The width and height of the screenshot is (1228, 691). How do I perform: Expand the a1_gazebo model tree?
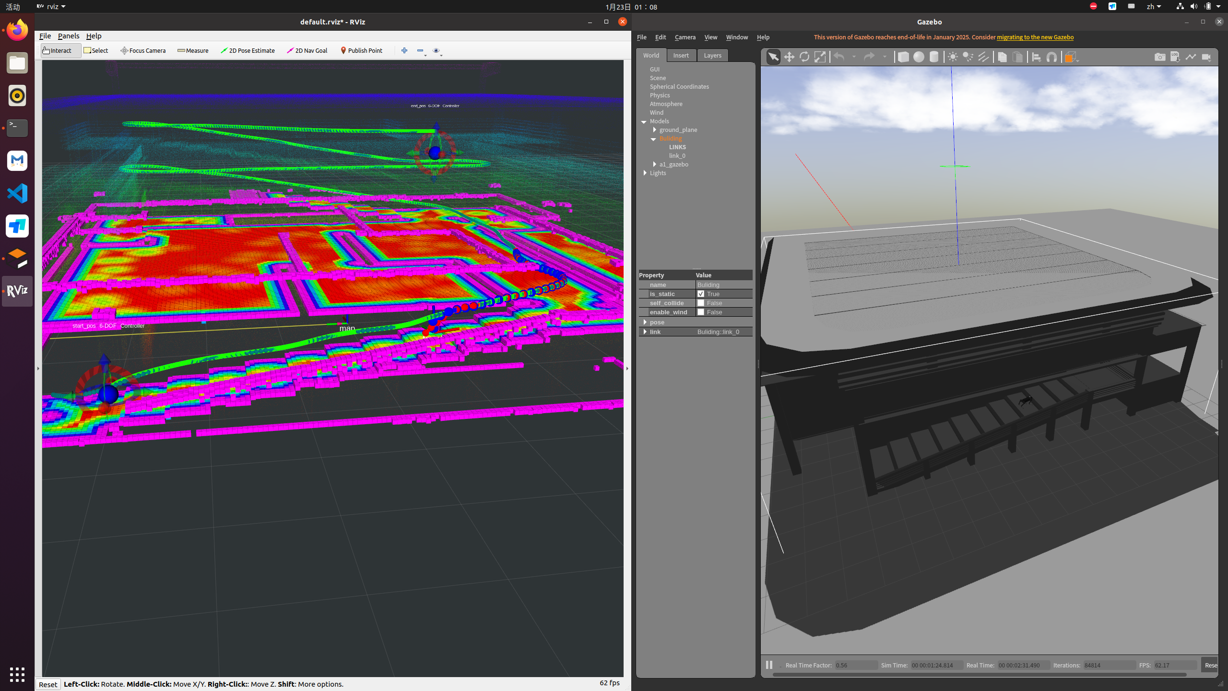click(655, 164)
